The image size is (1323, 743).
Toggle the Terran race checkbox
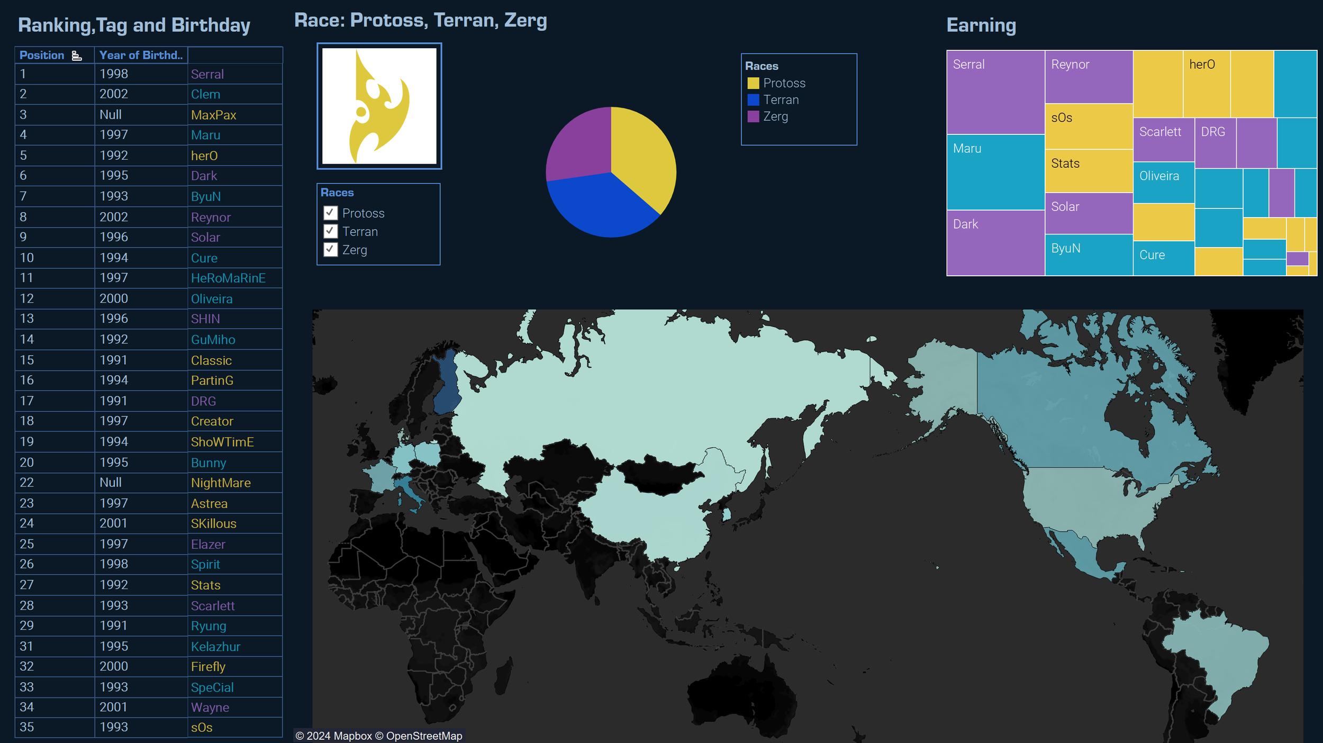[331, 231]
